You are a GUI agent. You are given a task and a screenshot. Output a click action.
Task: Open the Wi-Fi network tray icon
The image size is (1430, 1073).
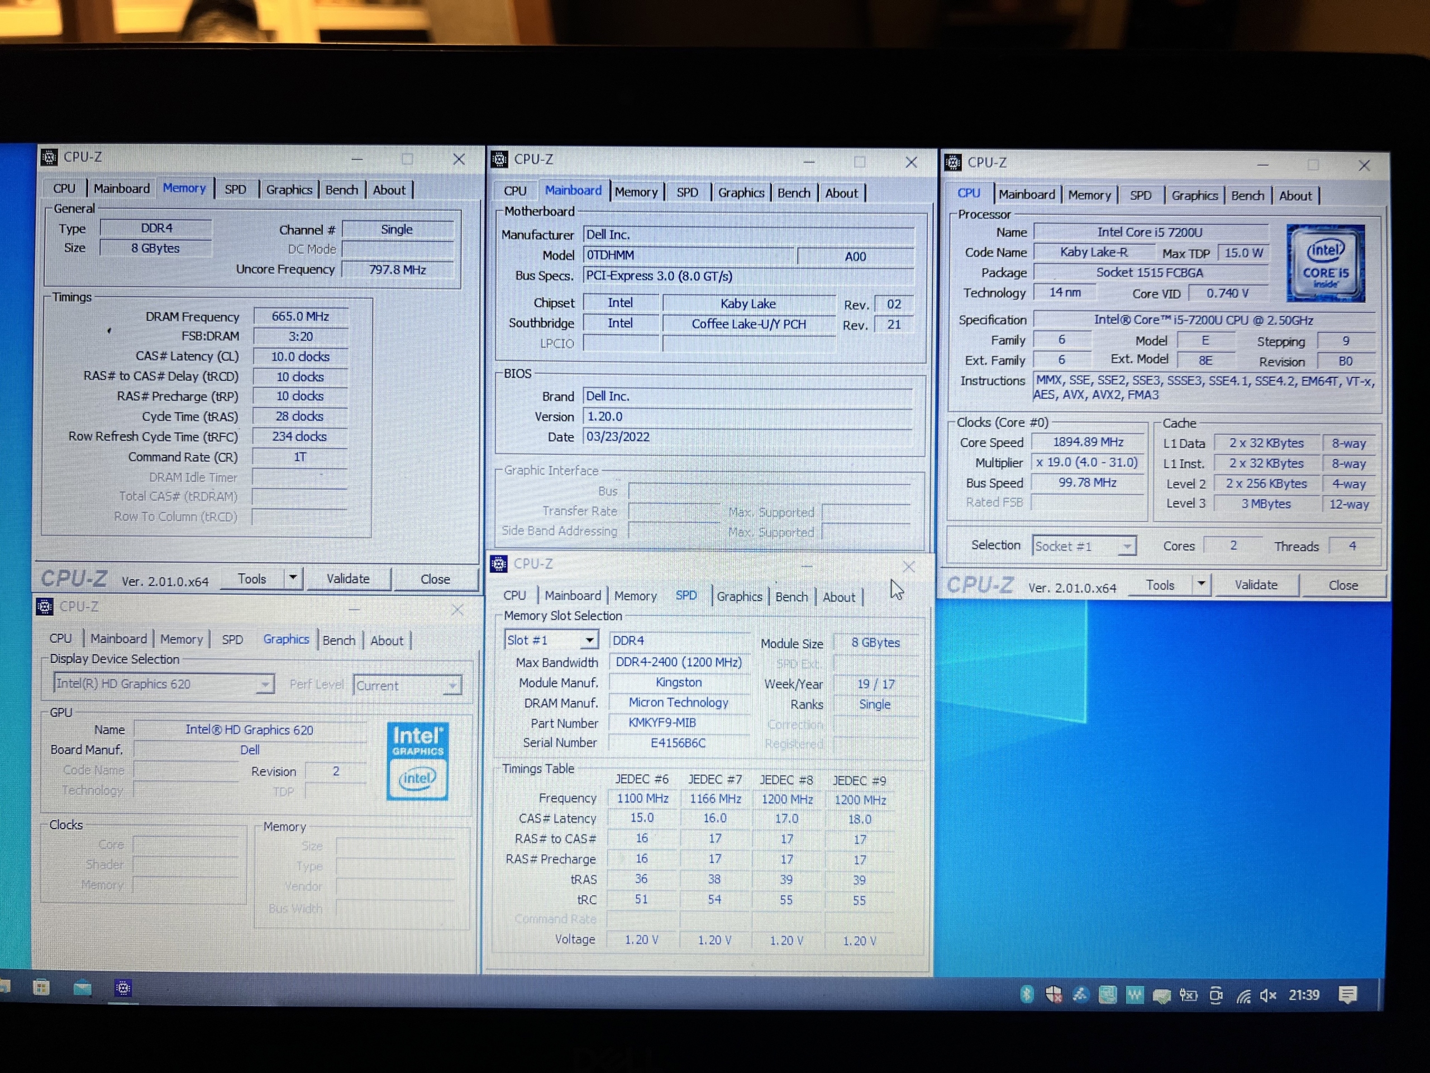tap(1243, 995)
